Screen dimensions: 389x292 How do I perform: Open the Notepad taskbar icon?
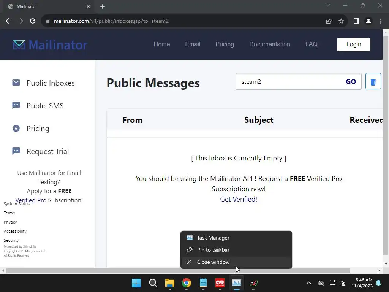tap(203, 283)
